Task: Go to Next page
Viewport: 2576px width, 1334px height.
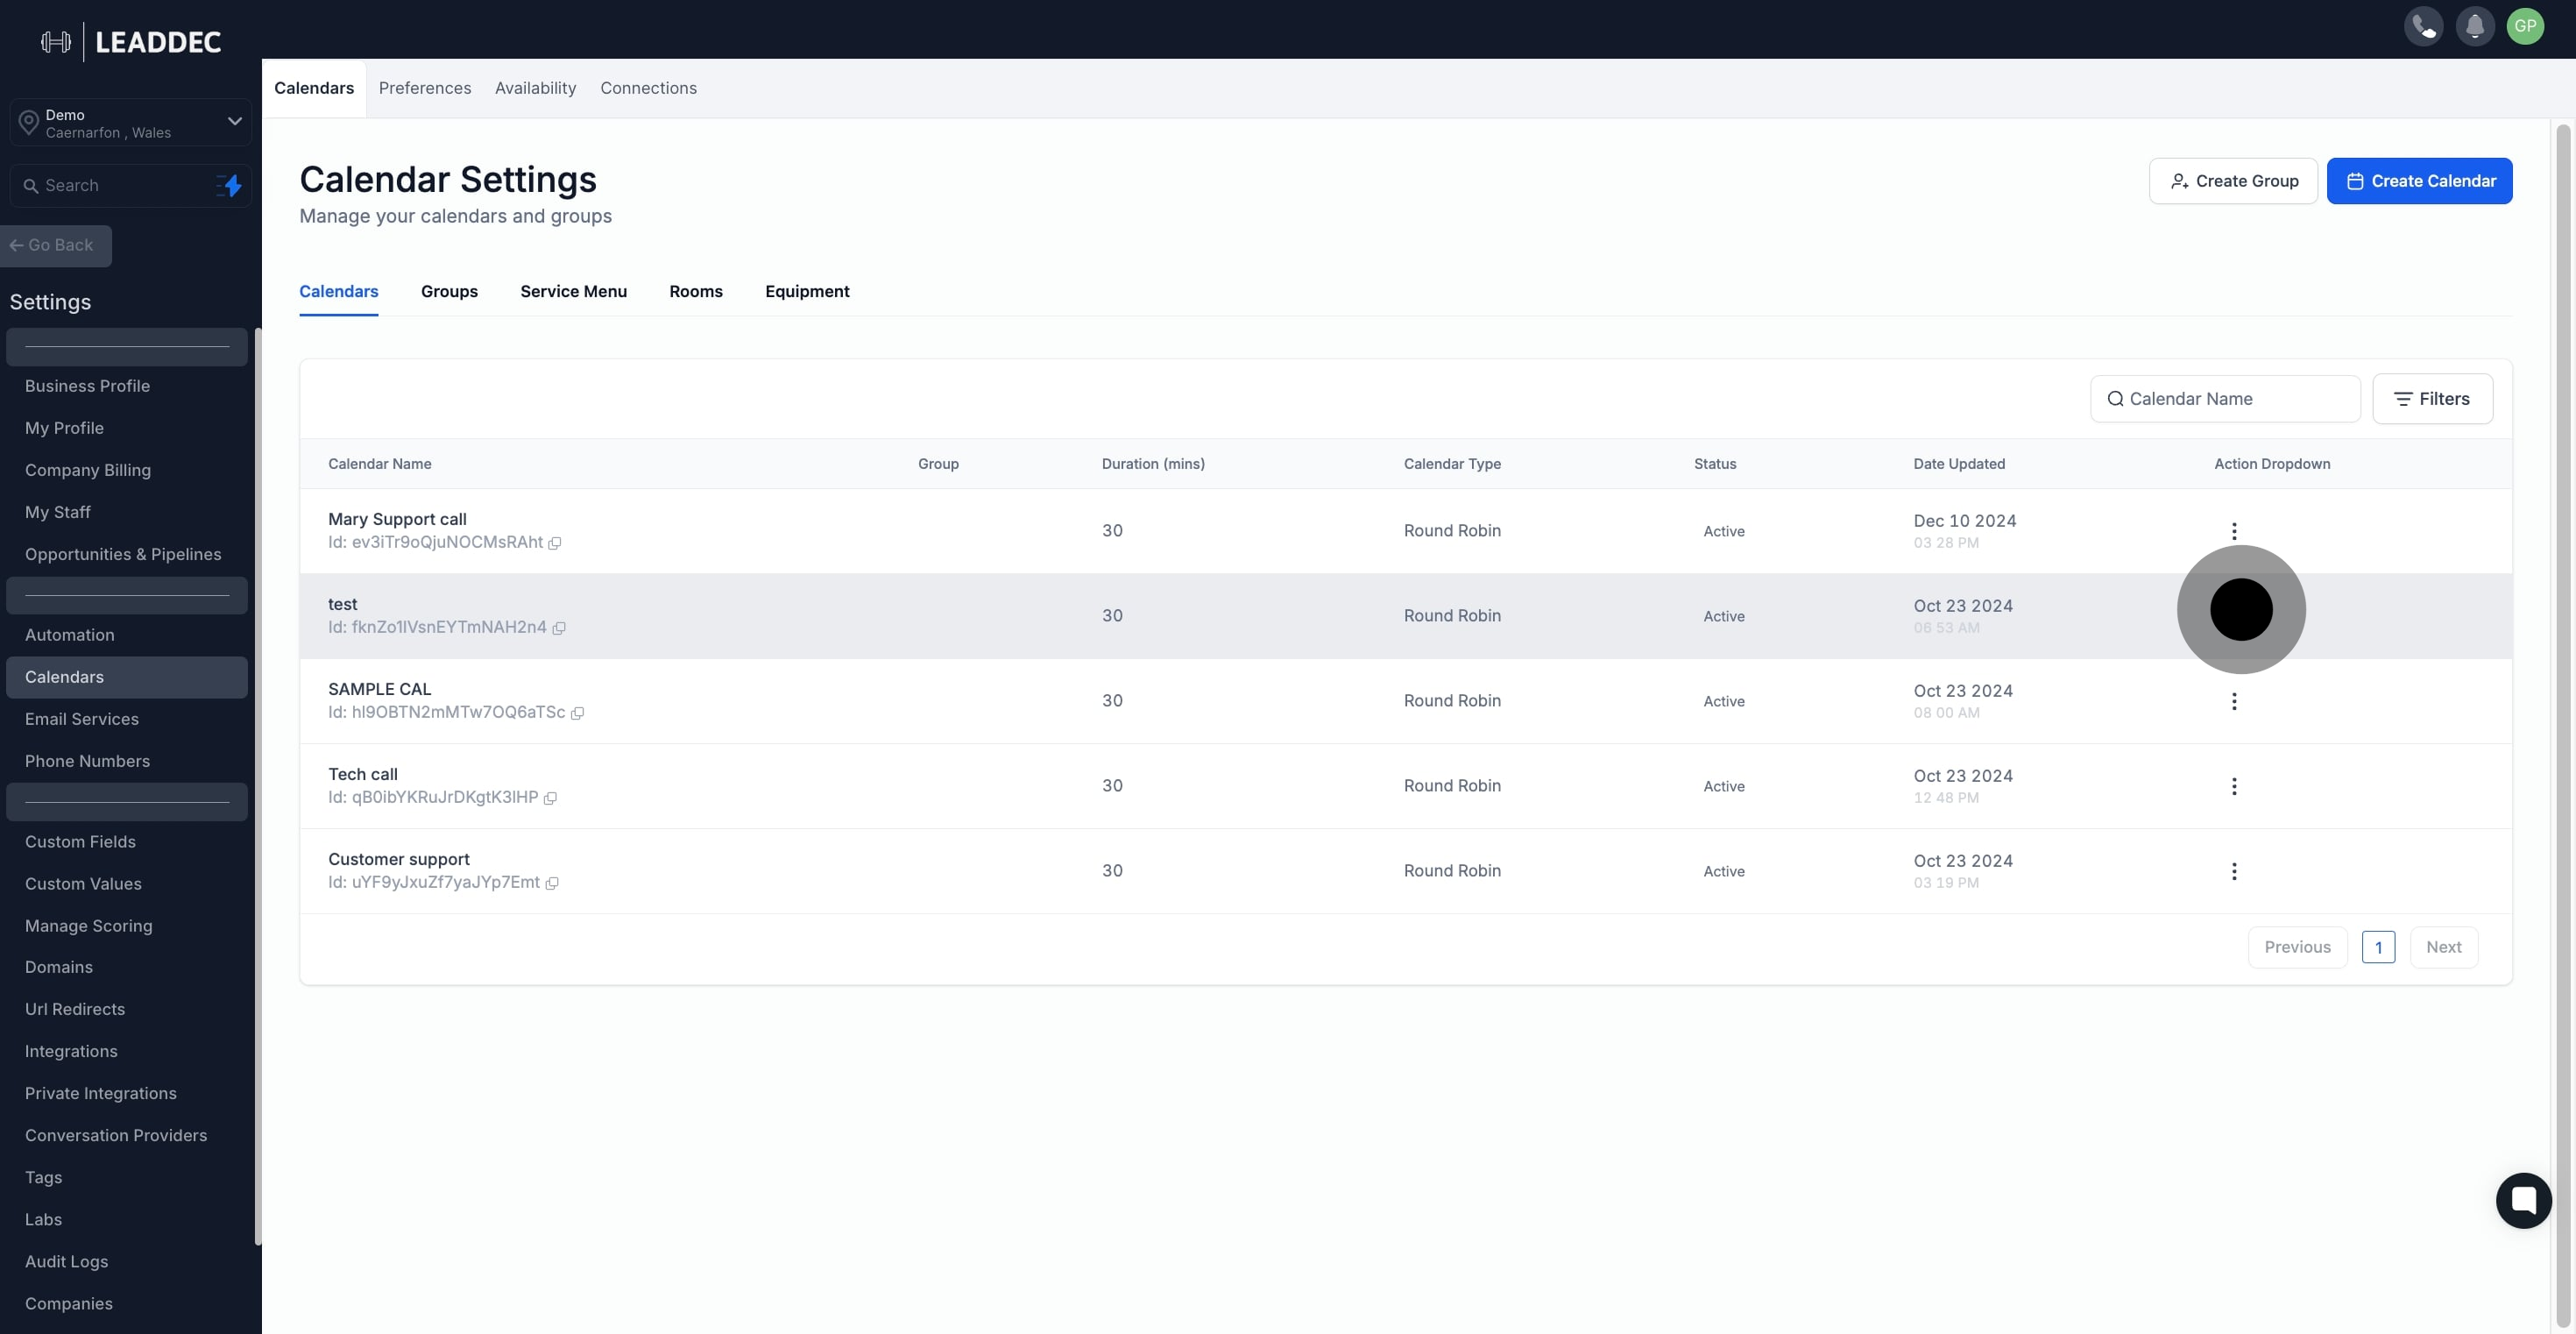Action: tap(2443, 947)
